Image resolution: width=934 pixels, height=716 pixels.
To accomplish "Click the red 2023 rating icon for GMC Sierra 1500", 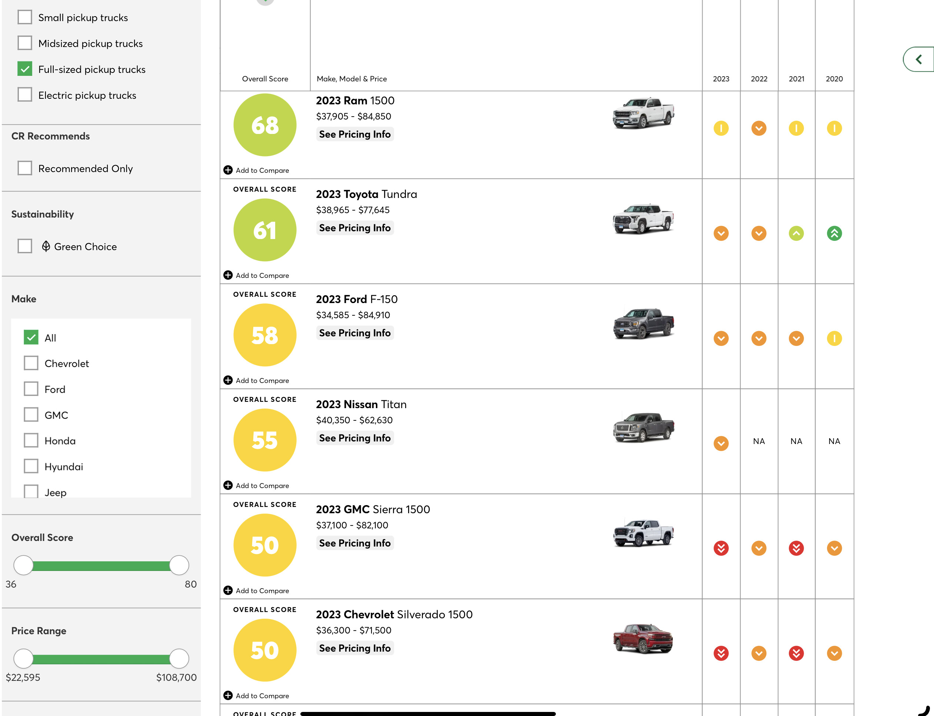I will pyautogui.click(x=721, y=548).
